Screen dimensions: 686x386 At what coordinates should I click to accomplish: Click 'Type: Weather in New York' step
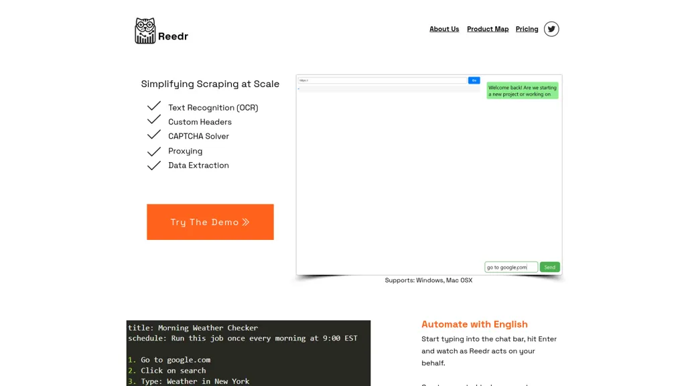tap(188, 381)
